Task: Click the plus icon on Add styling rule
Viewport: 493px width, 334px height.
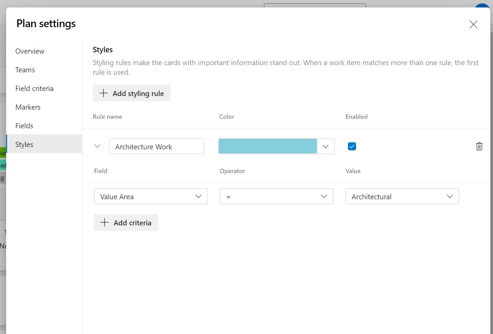Action: [103, 93]
